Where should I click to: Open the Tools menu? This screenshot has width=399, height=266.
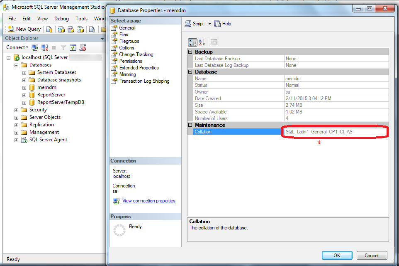click(x=81, y=19)
